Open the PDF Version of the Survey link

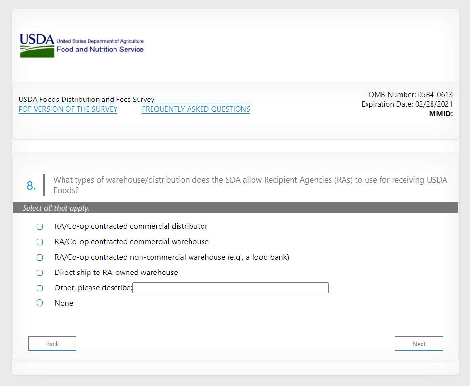click(x=68, y=109)
